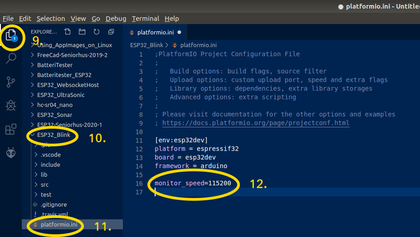420x237 pixels.
Task: Click the 'framework = arduino' line
Action: tap(191, 166)
